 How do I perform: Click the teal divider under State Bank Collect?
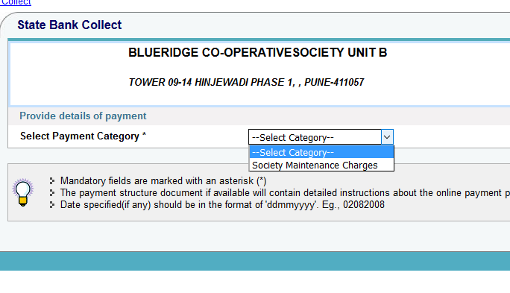pos(259,40)
